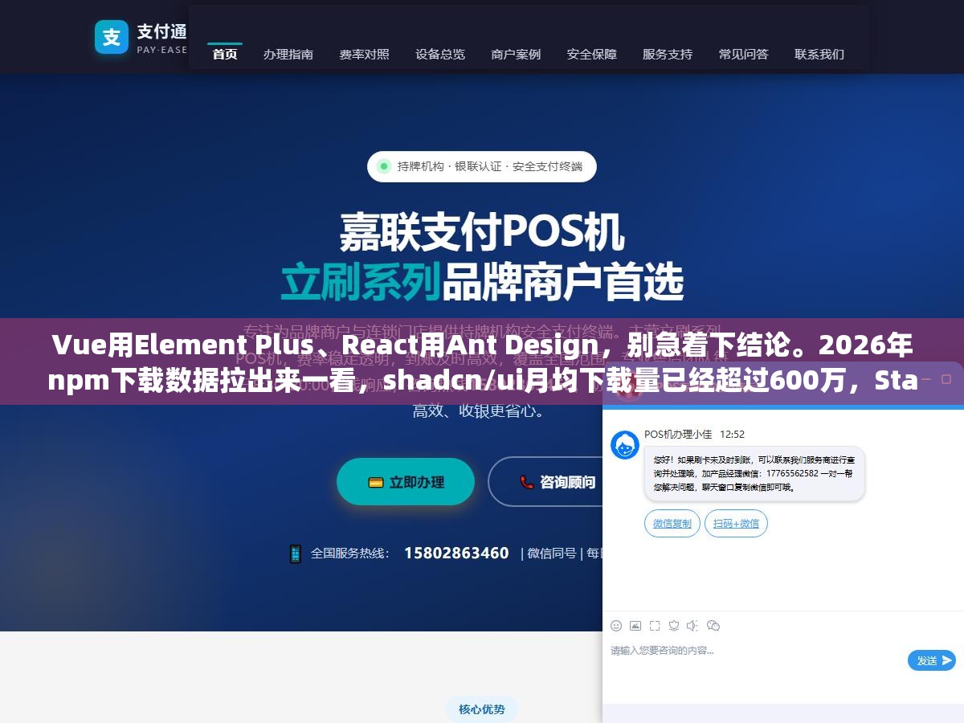Click the WeChat icon in chat toolbar
Image resolution: width=964 pixels, height=723 pixels.
713,626
